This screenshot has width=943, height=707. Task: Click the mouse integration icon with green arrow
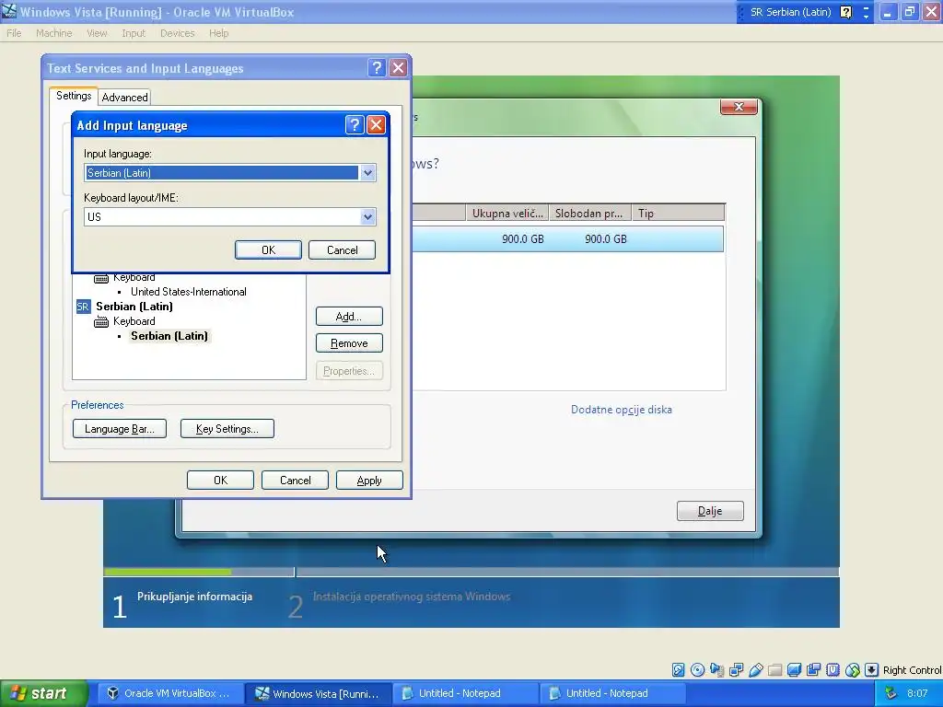[852, 670]
